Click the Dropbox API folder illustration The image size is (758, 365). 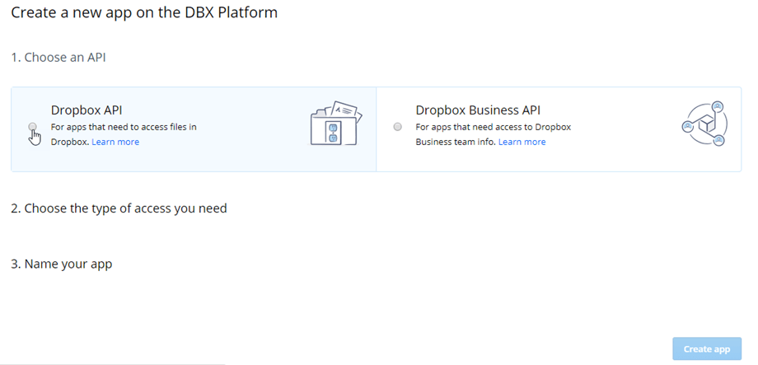click(x=336, y=124)
